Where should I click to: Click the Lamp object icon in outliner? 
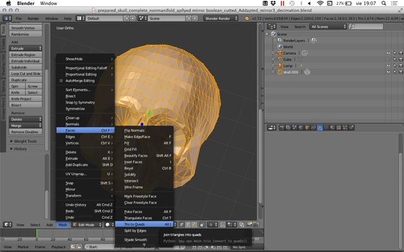[280, 66]
